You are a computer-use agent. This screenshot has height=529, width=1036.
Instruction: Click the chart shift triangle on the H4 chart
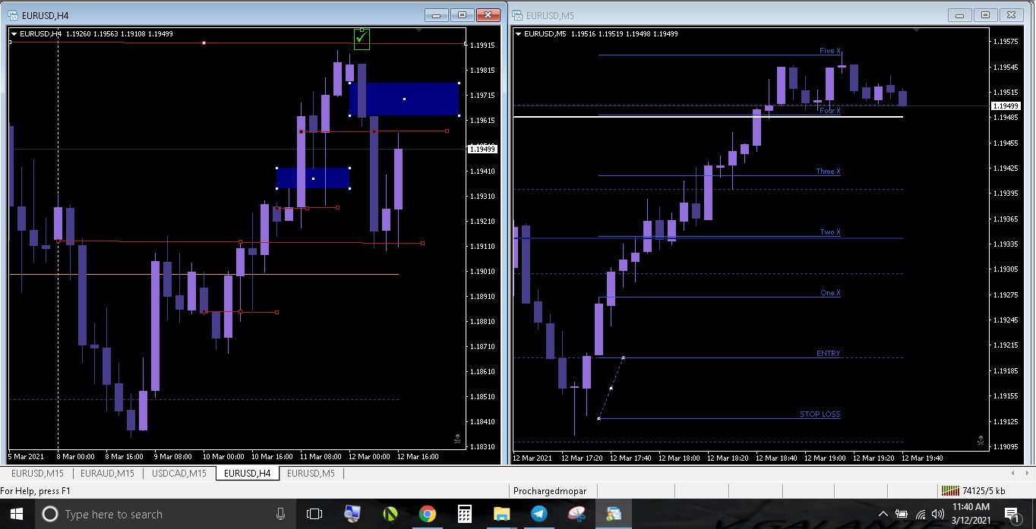coord(419,30)
